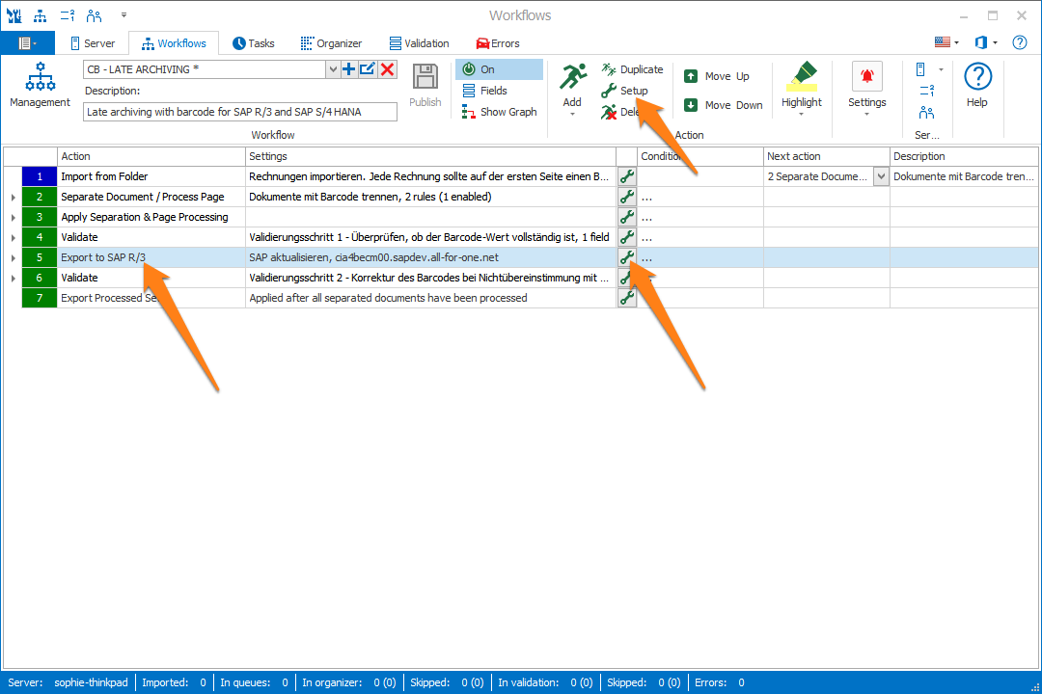Click the Management icon
Image resolution: width=1042 pixels, height=694 pixels.
tap(40, 85)
